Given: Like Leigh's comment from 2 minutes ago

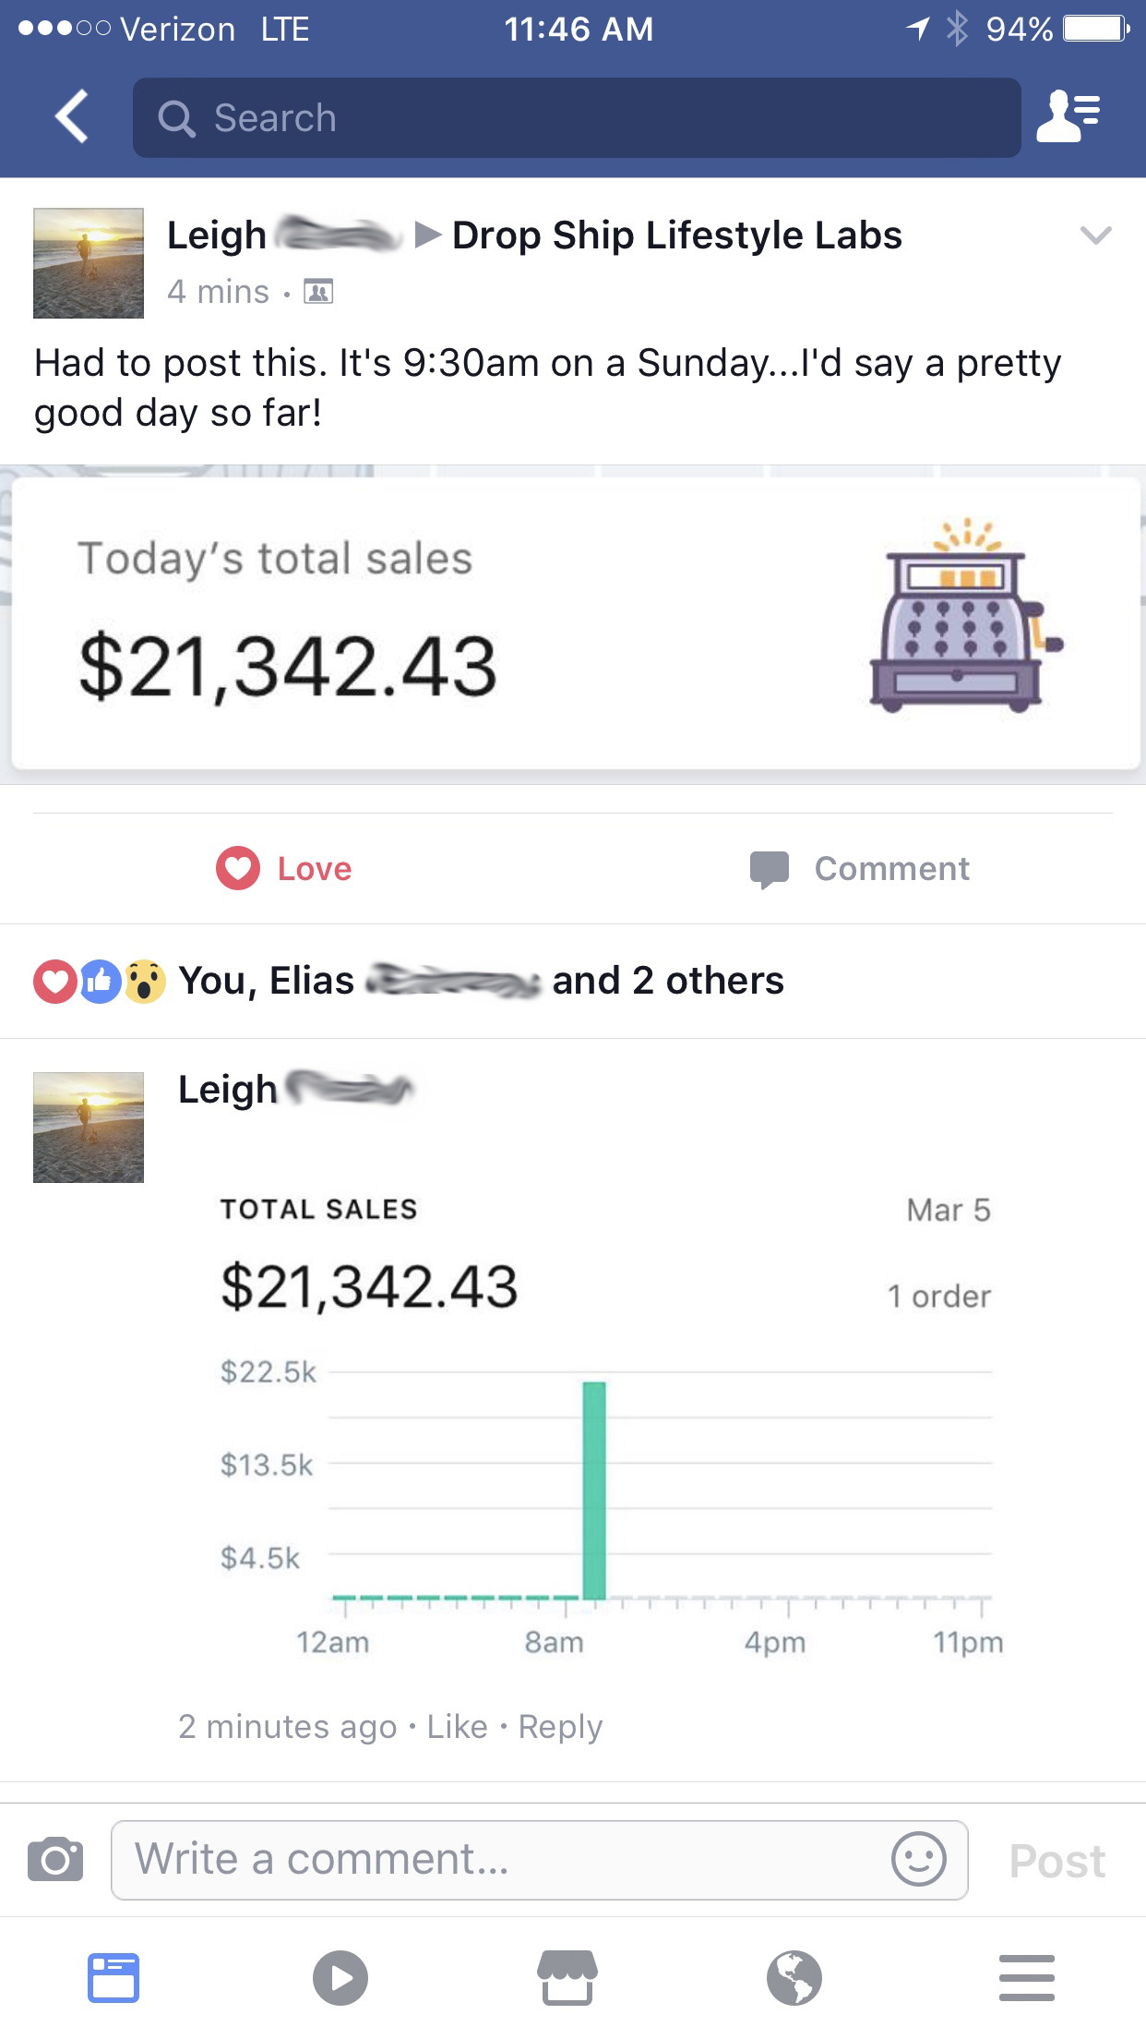Looking at the screenshot, I should (457, 1727).
